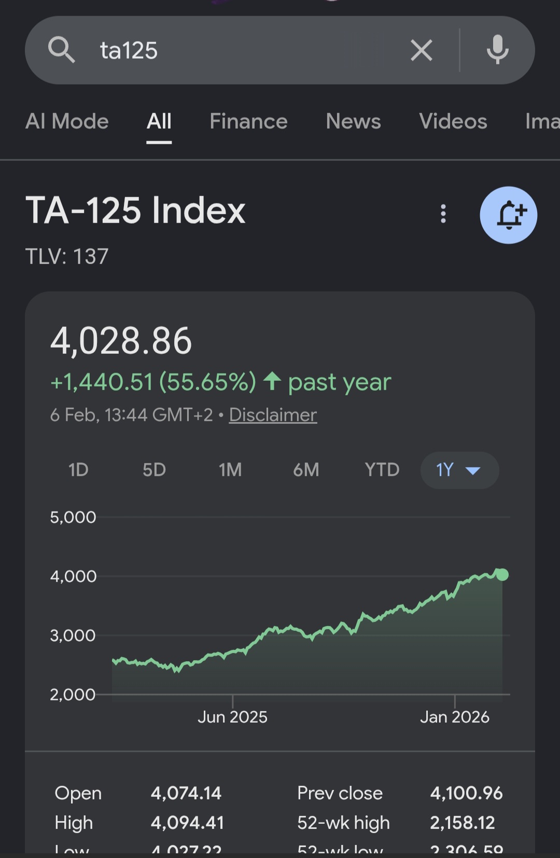This screenshot has width=560, height=858.
Task: Open the Disclaimer link
Action: tap(273, 415)
